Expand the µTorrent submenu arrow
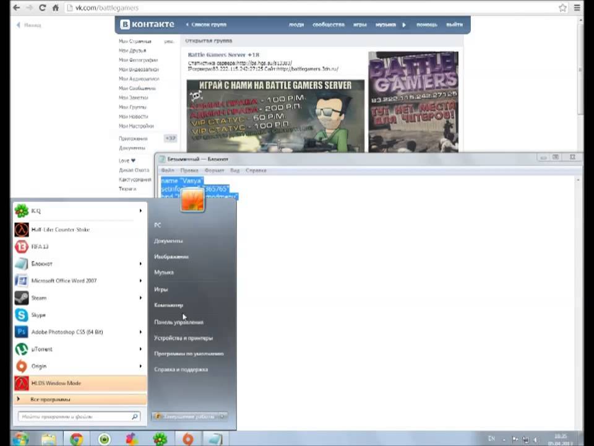The image size is (594, 446). click(x=140, y=349)
